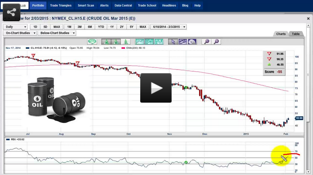Expand the On-Chart Studies dropdown
This screenshot has width=313, height=175.
(x=20, y=33)
